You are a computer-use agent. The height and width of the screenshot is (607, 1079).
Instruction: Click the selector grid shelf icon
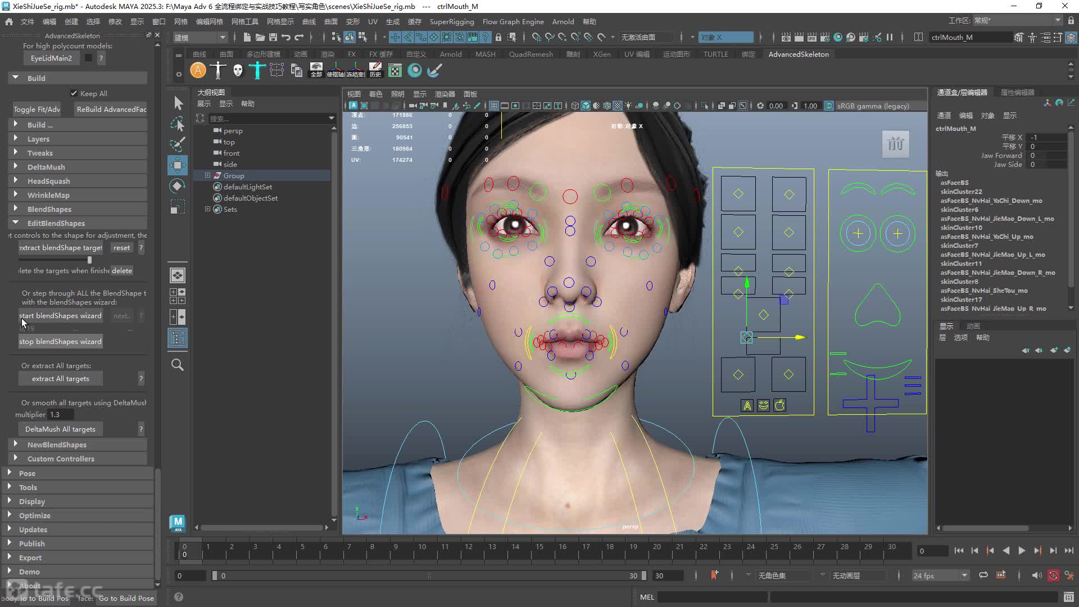pyautogui.click(x=276, y=70)
